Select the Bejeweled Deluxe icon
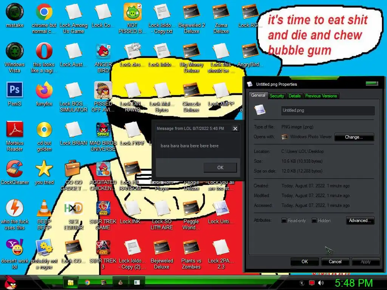The width and height of the screenshot is (387, 290). coord(162,247)
